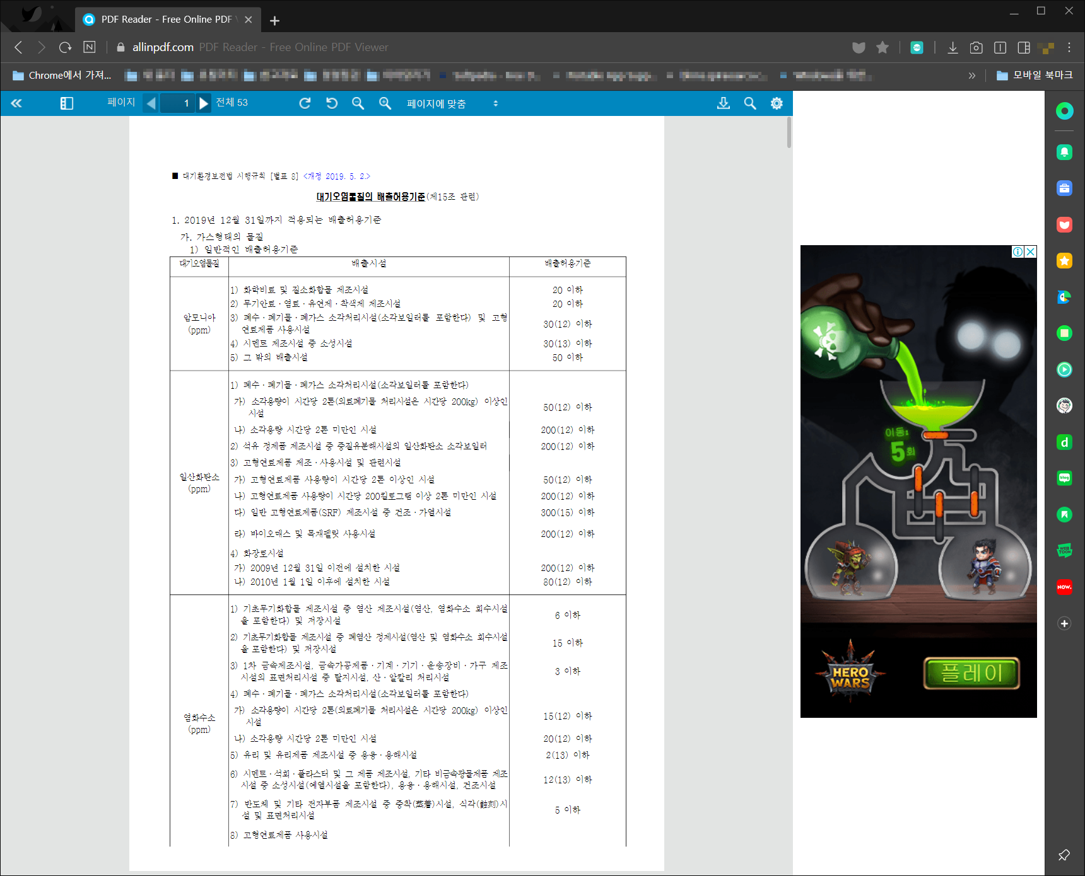Open ad info icon on Hero Wars ad
Image resolution: width=1085 pixels, height=876 pixels.
point(1018,251)
